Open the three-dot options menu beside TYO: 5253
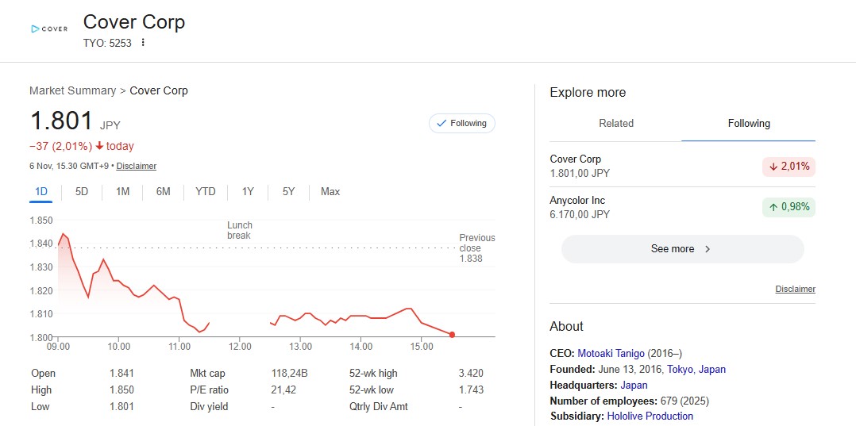Viewport: 856px width, 426px height. click(x=143, y=43)
